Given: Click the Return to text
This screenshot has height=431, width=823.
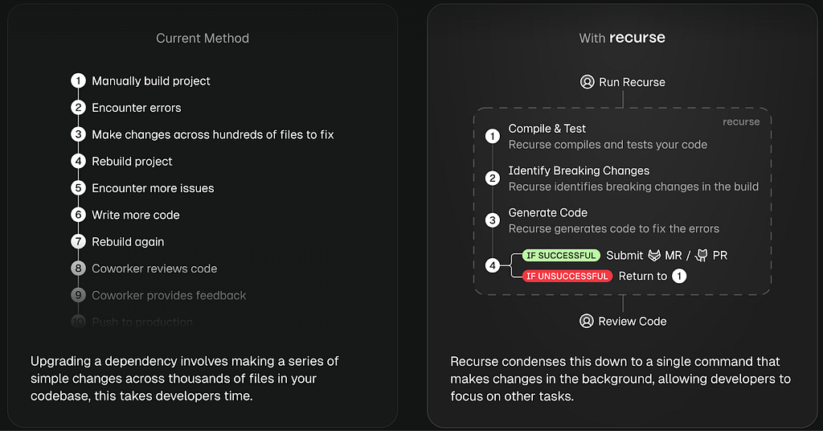Looking at the screenshot, I should (643, 276).
